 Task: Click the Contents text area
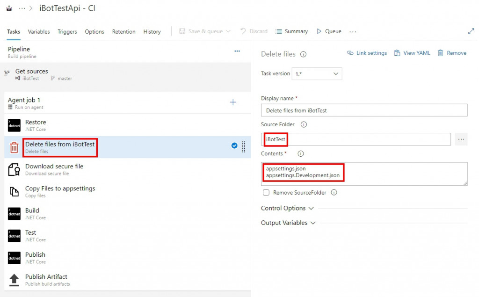364,174
